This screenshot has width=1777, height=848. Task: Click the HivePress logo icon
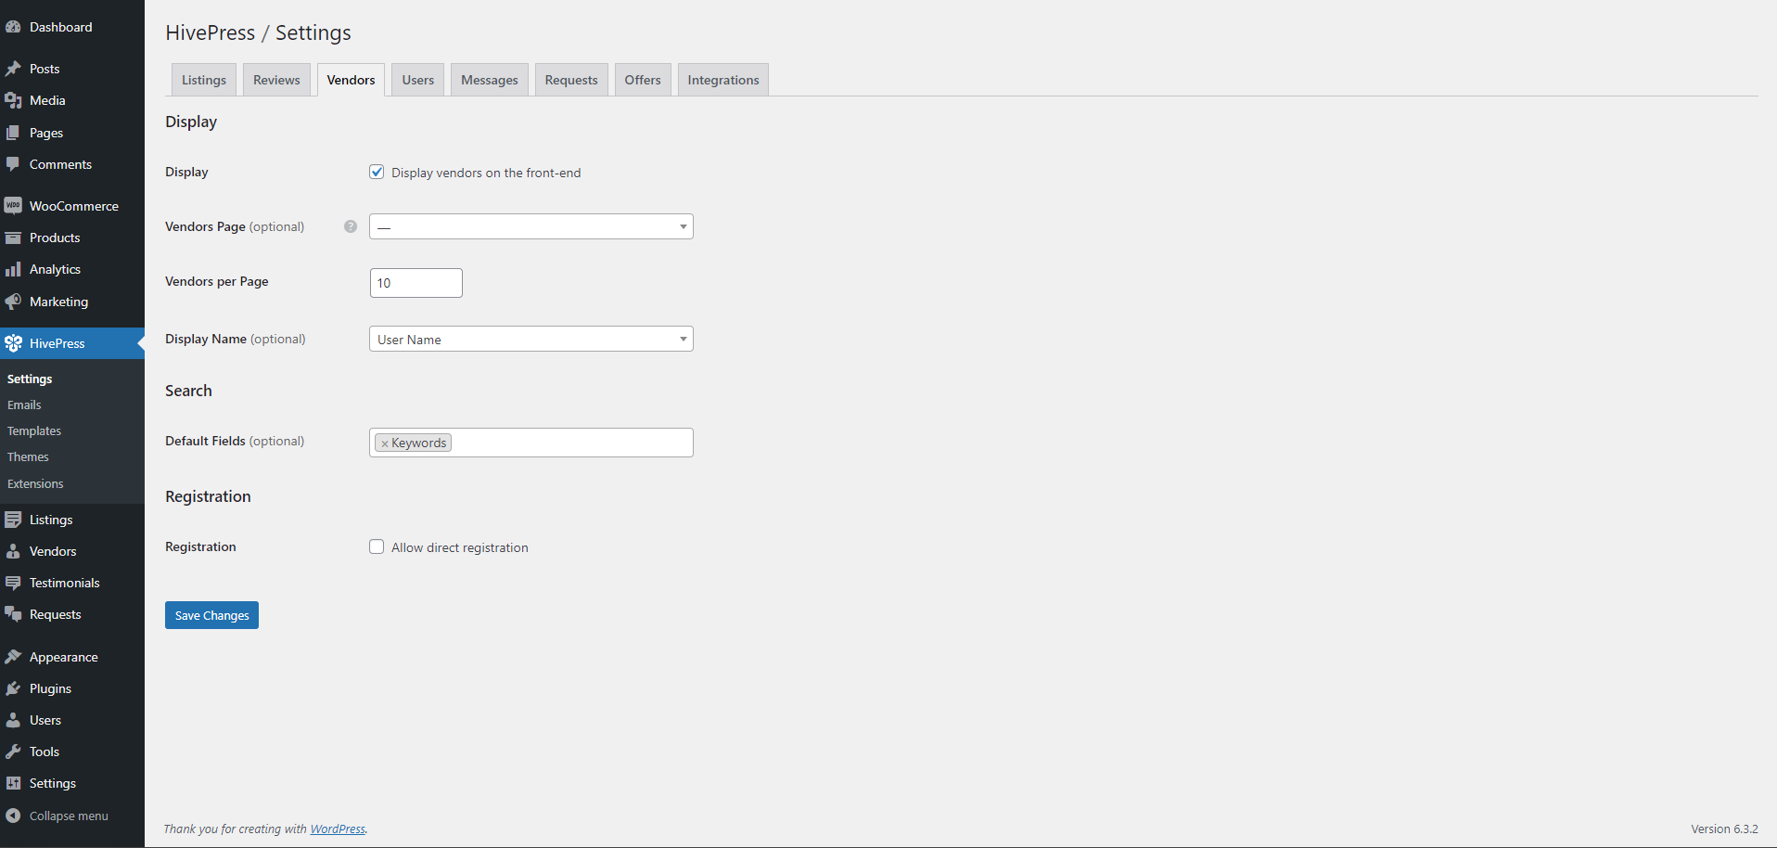click(13, 343)
